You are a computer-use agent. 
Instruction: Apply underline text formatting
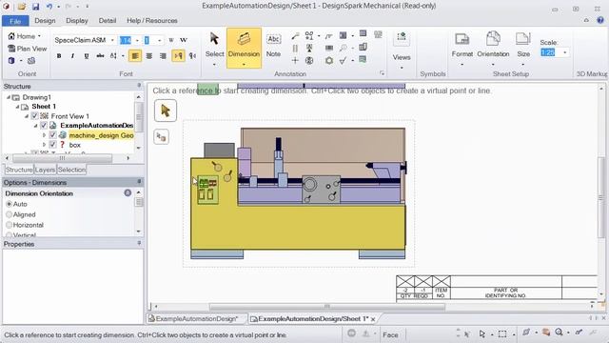point(87,56)
